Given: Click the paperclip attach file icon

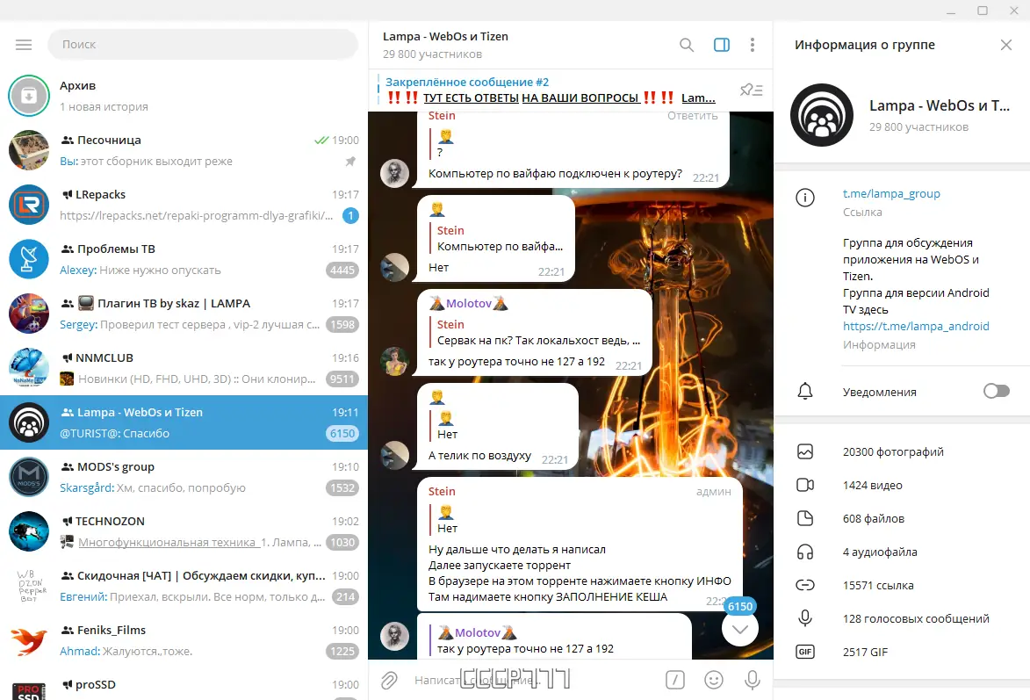Looking at the screenshot, I should tap(389, 681).
